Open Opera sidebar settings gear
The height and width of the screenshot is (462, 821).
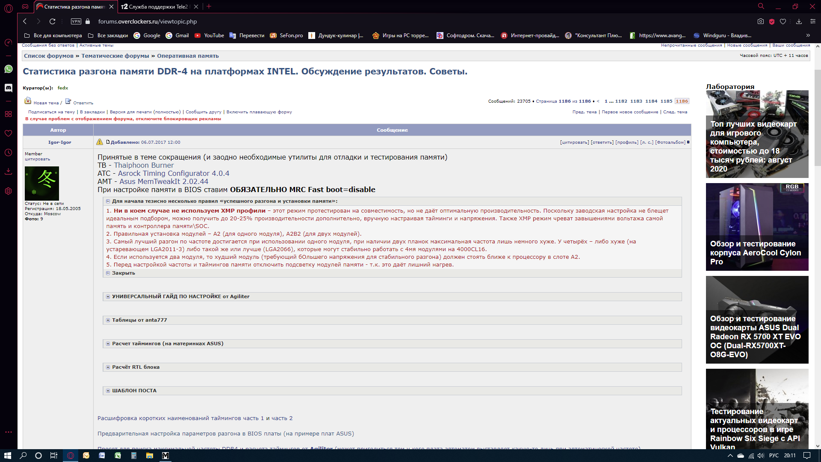9,191
